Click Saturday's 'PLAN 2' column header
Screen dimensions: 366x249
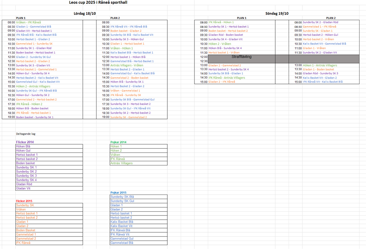point(115,18)
